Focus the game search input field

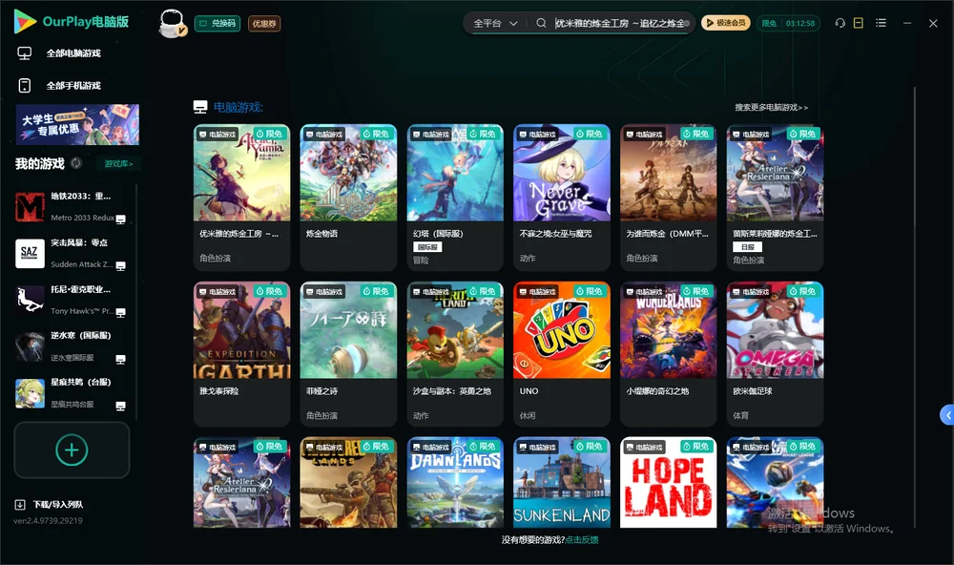click(x=617, y=23)
